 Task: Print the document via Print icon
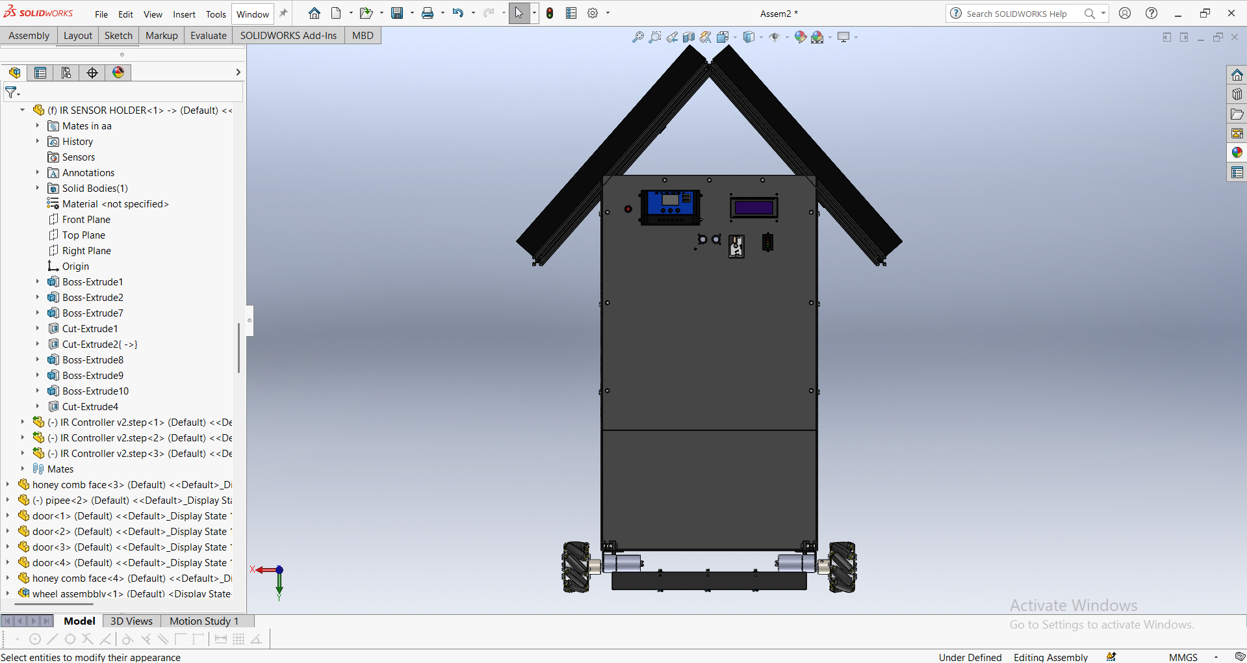point(428,13)
